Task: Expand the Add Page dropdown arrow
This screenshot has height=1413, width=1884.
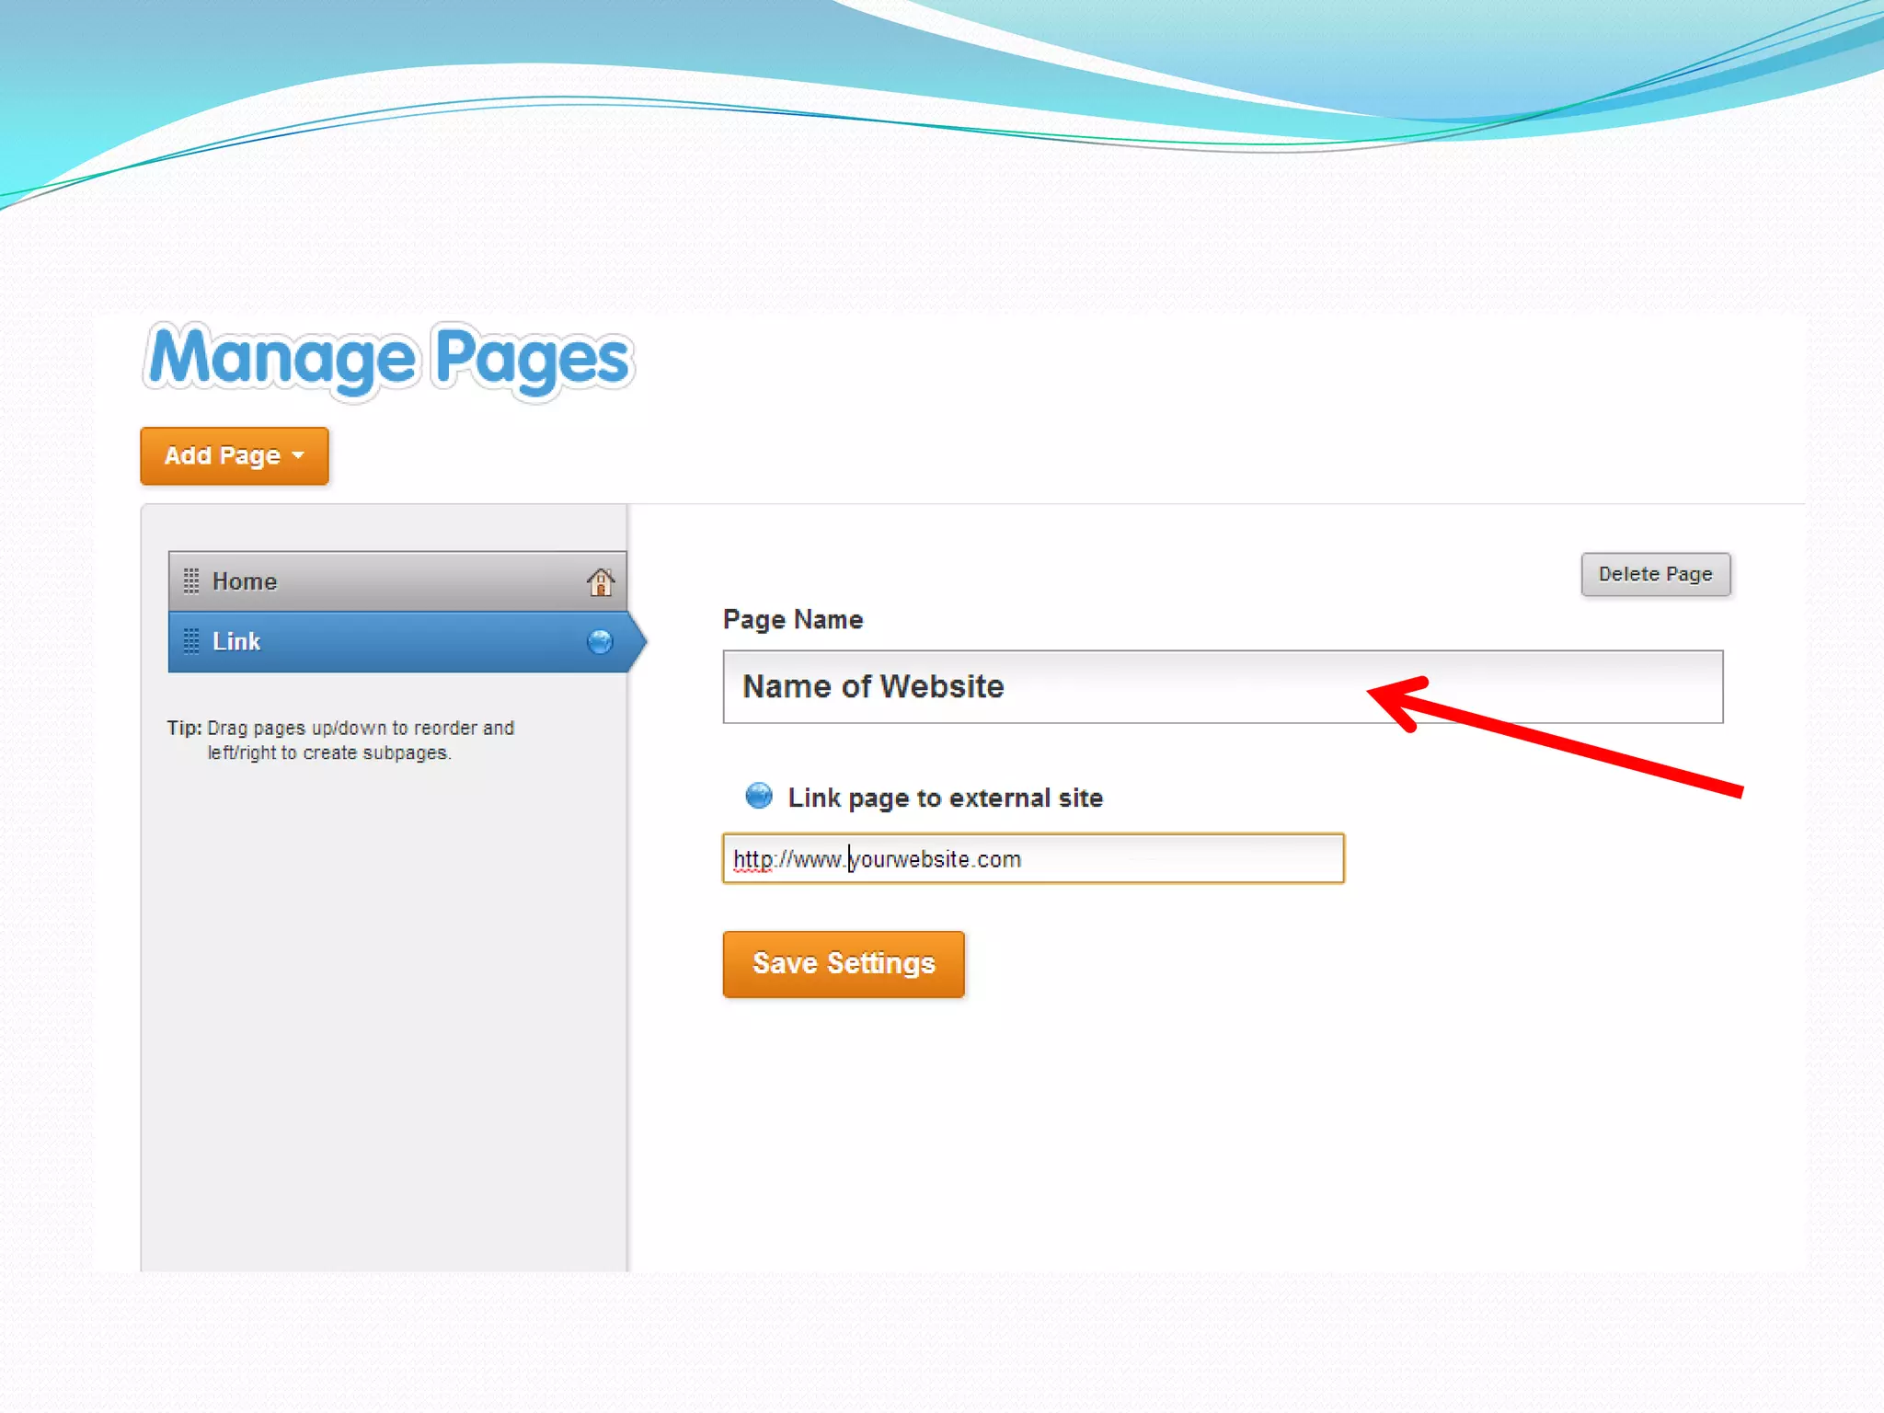Action: [298, 455]
